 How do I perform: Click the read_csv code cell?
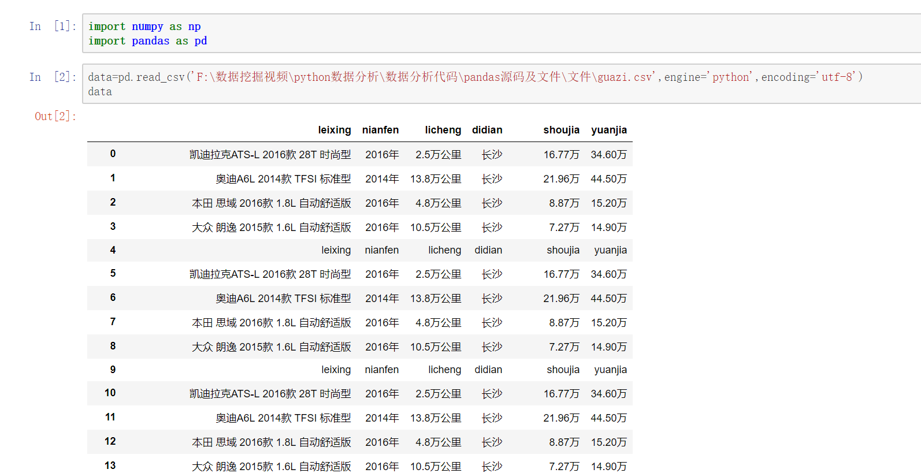[x=502, y=84]
